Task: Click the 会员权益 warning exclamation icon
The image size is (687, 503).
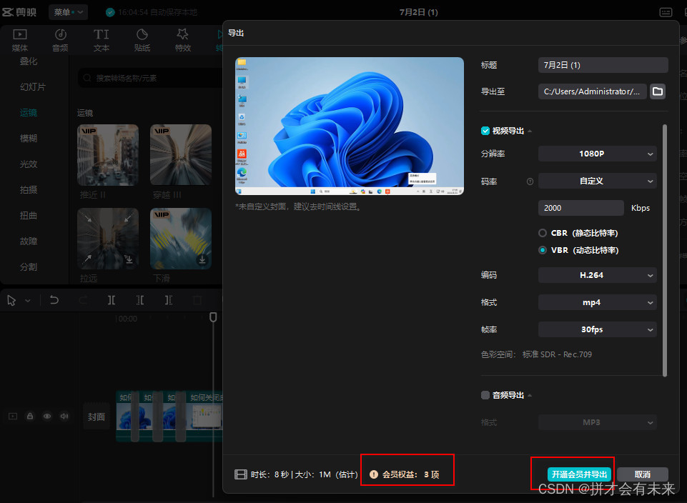Action: point(374,474)
